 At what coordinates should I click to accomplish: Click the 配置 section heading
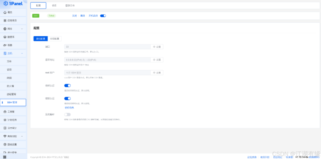[x=36, y=28]
